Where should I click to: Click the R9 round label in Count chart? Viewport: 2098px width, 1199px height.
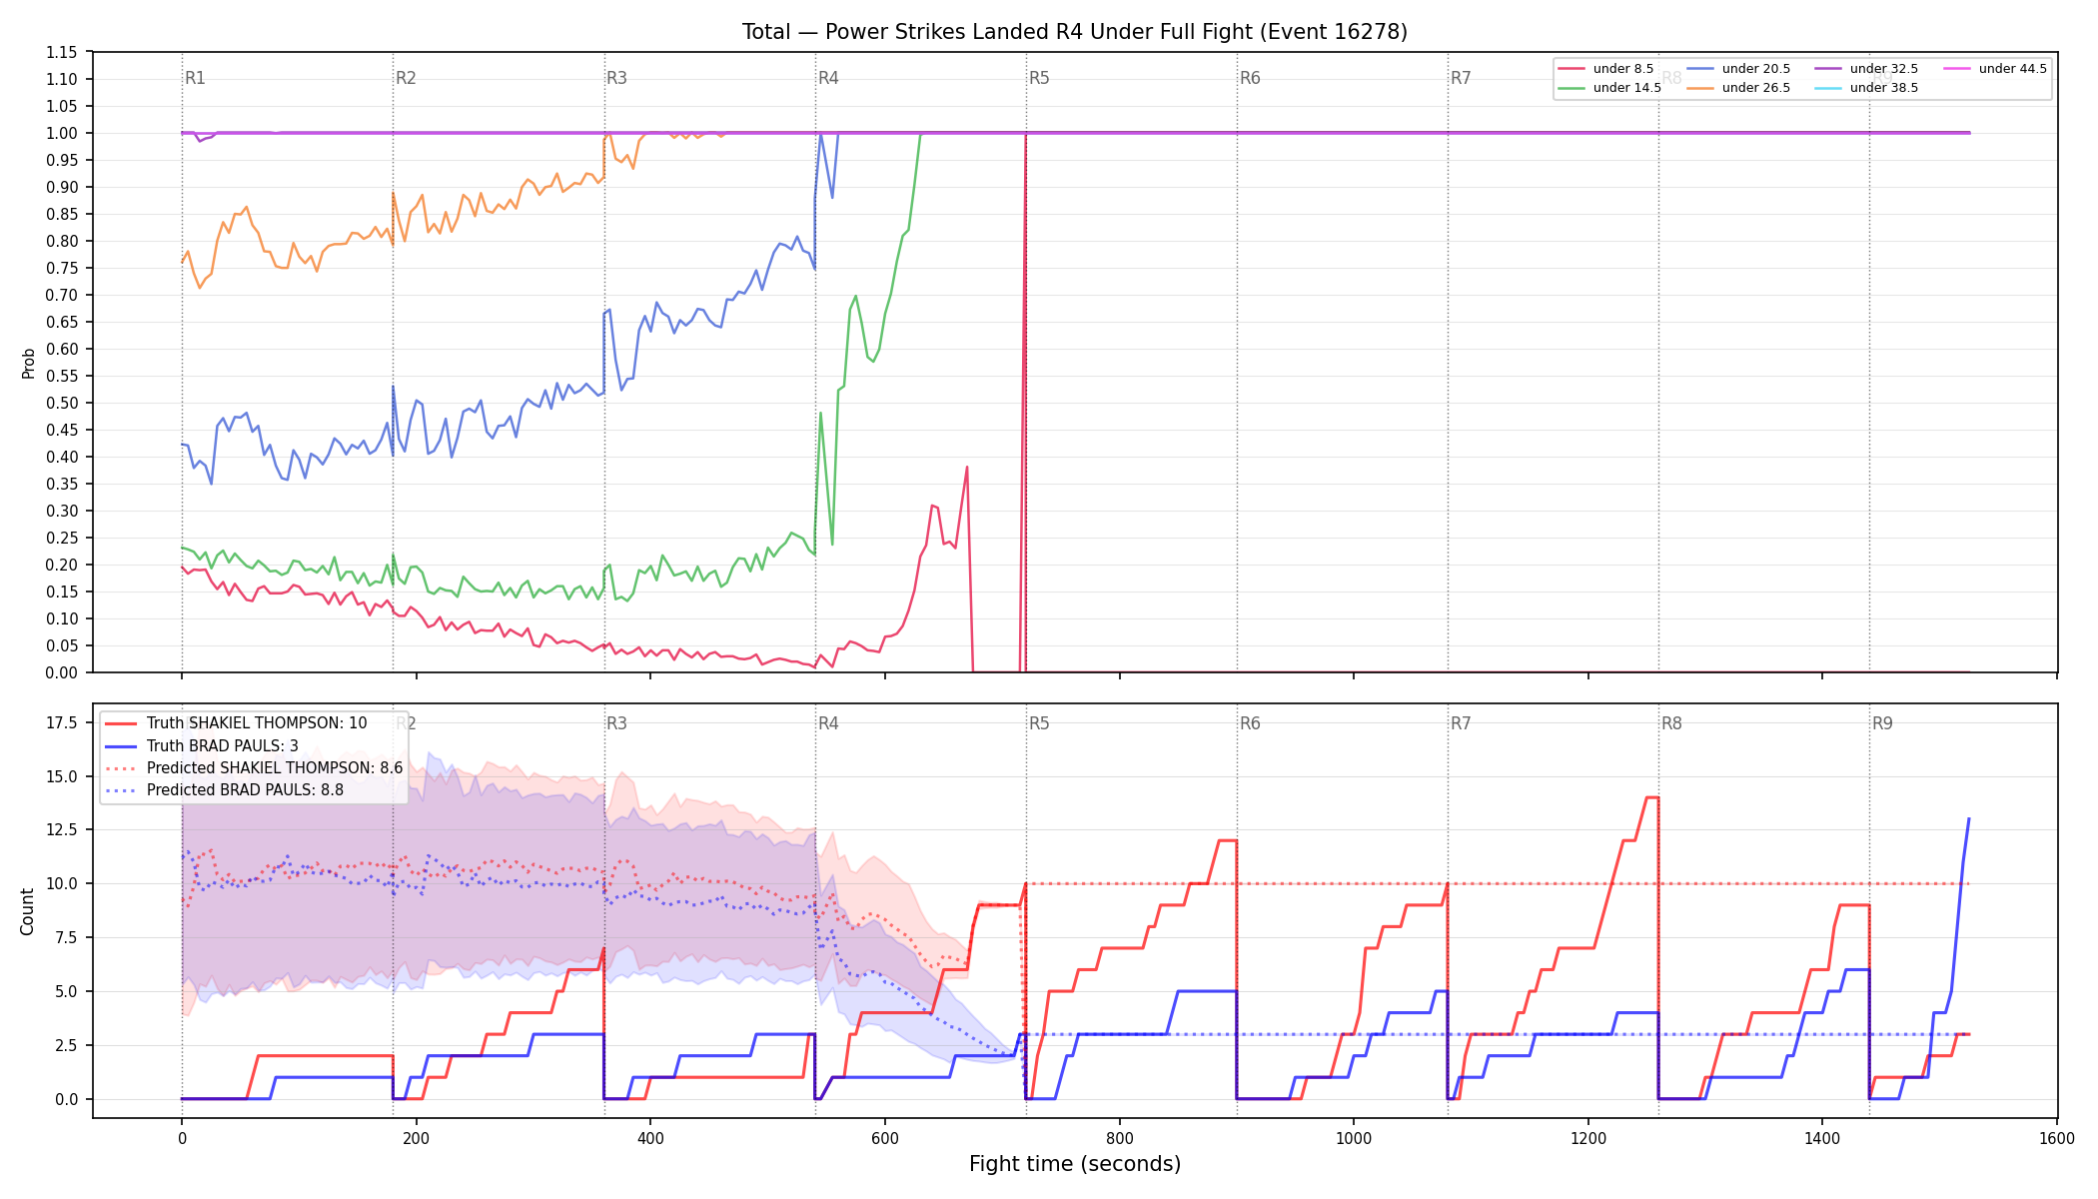pos(1882,723)
